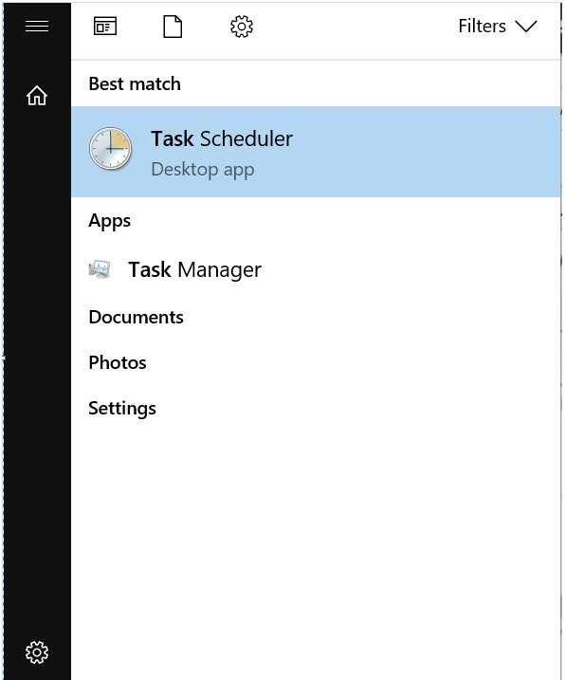Show Photos search results

(117, 362)
